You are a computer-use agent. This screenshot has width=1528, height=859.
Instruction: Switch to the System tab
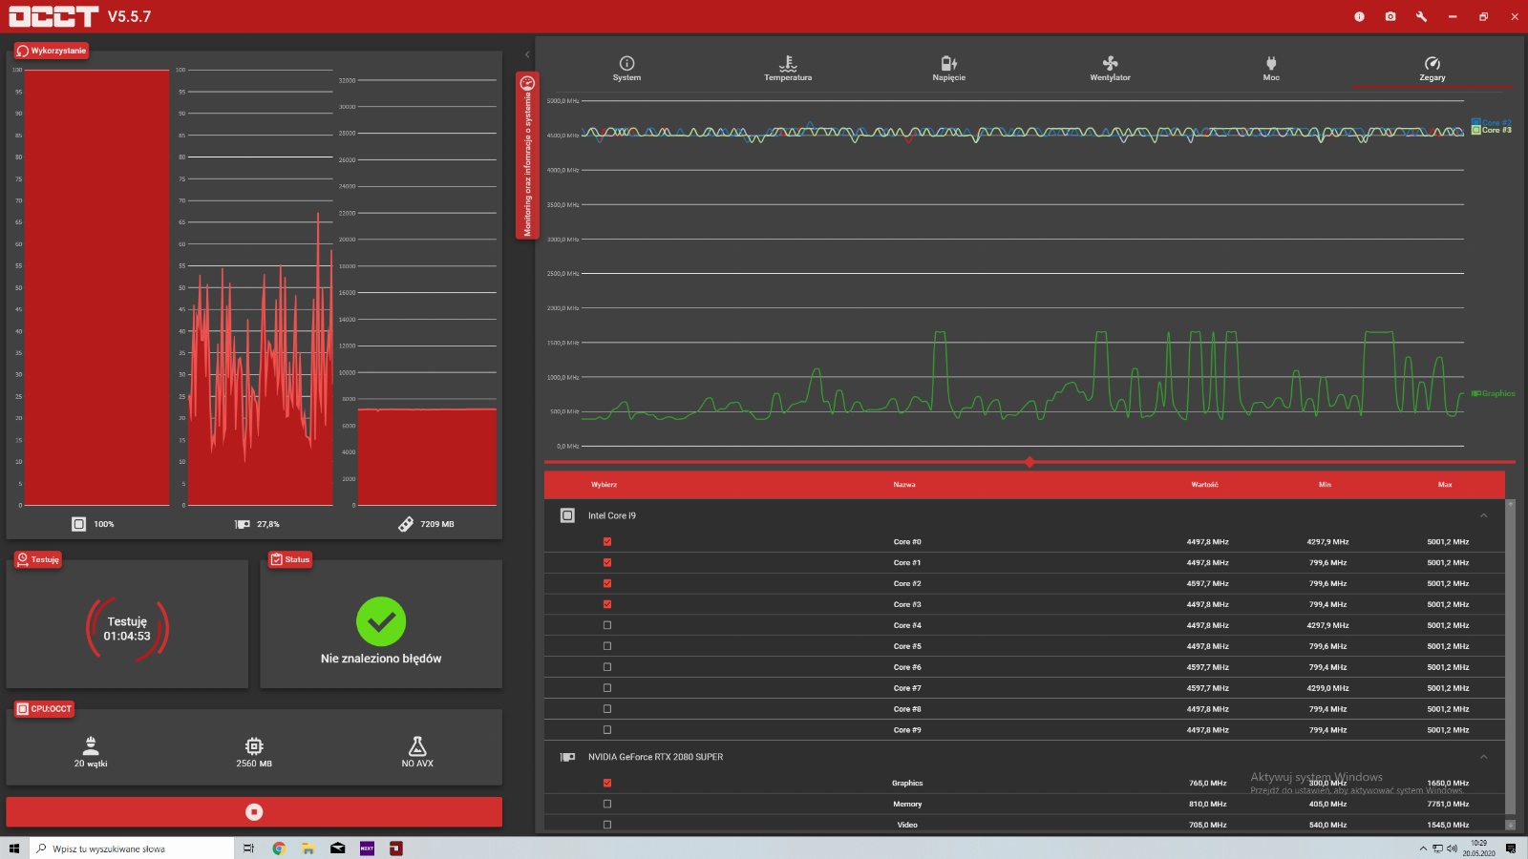pos(626,69)
